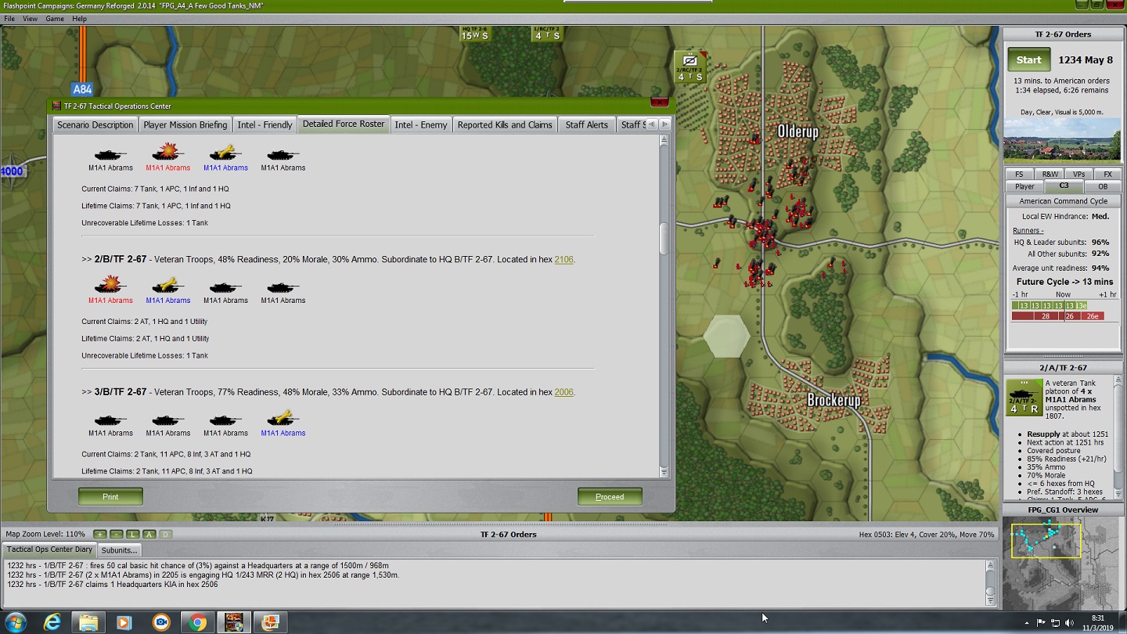
Task: Open Reported Kills and Claims tab
Action: coord(505,124)
